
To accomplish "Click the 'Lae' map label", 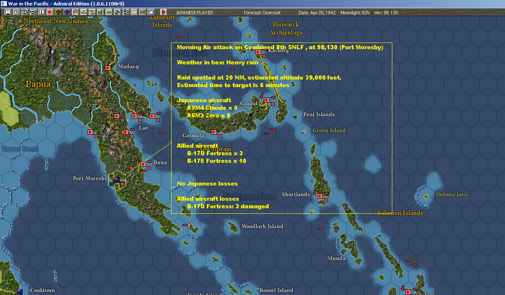I will point(143,128).
